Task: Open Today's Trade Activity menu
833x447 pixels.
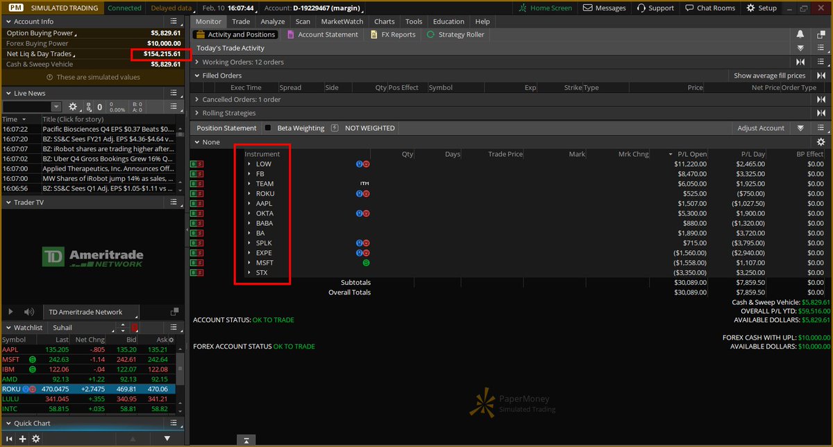Action: coord(821,49)
